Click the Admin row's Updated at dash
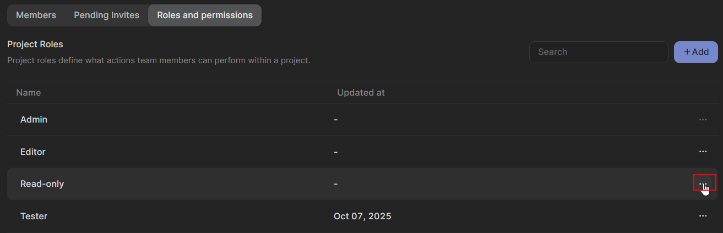723x233 pixels. click(x=336, y=119)
